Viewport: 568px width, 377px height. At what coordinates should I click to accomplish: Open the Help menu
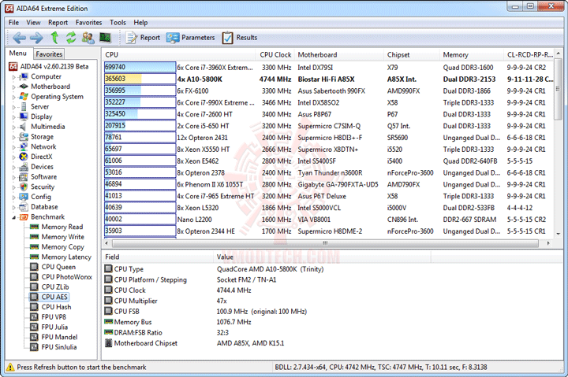click(x=140, y=22)
